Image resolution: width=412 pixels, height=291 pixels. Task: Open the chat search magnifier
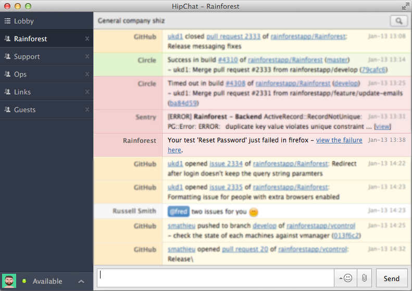[398, 21]
